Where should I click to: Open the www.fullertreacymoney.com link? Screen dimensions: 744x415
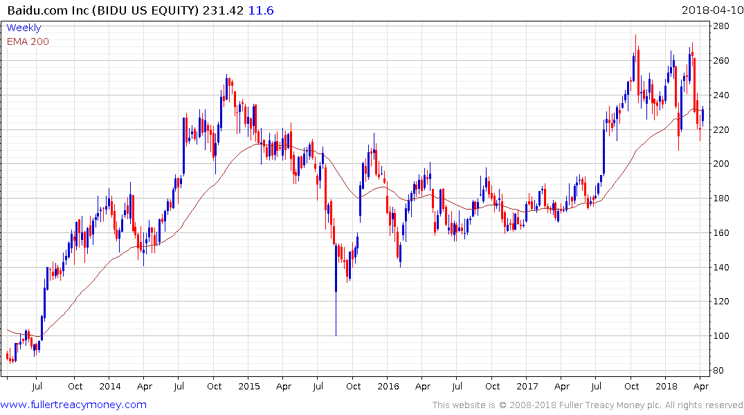[x=73, y=405]
